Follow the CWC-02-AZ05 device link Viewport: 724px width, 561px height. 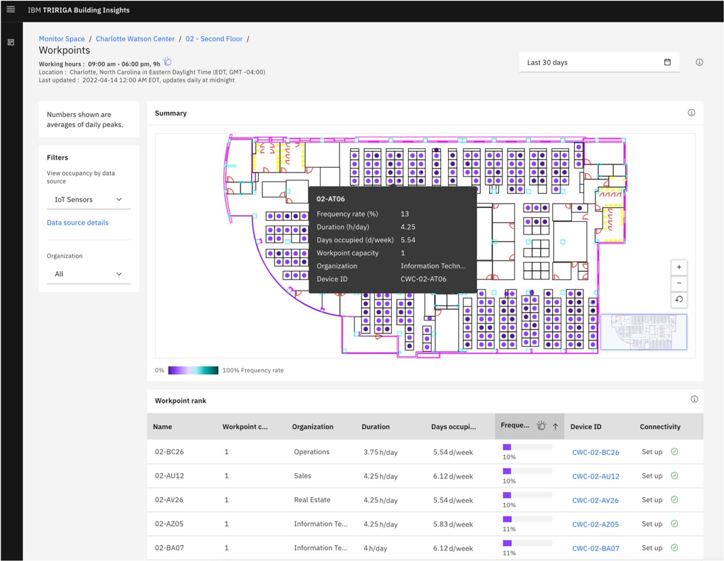point(595,524)
